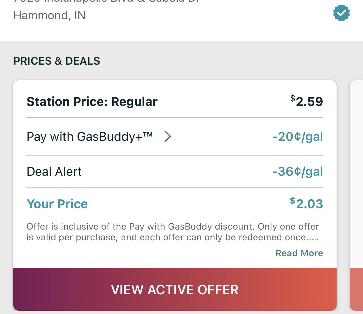The image size is (363, 314).
Task: Select the Deal Alert row label
Action: 54,172
